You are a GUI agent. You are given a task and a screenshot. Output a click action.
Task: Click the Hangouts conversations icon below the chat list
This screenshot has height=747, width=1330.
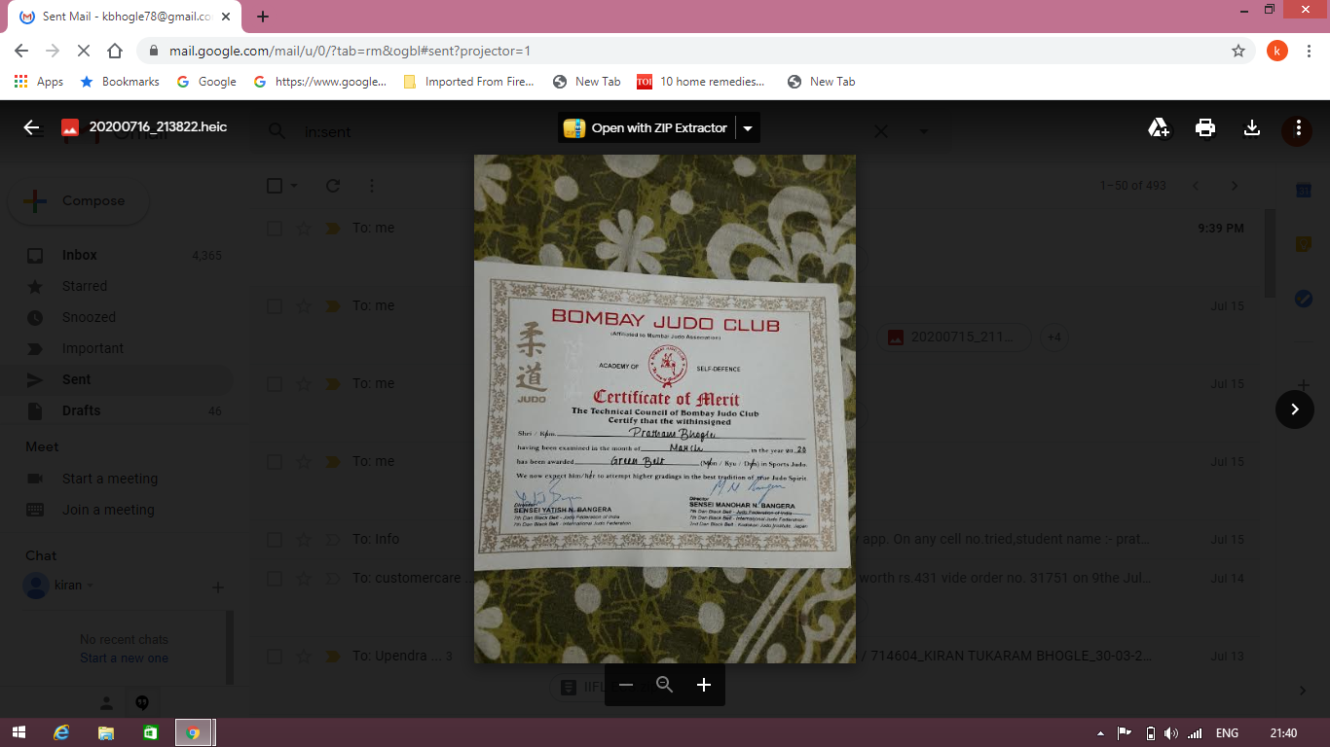(142, 703)
